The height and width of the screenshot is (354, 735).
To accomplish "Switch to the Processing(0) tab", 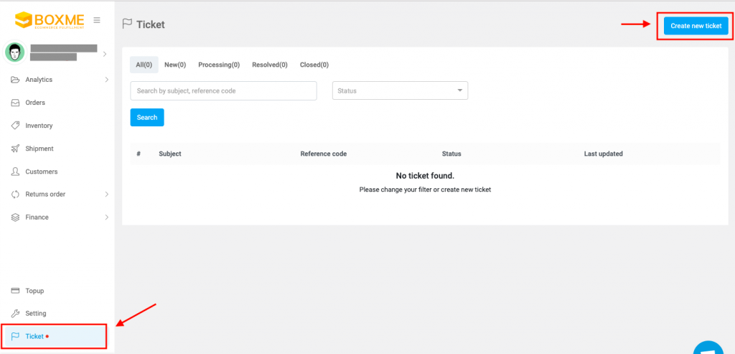I will coord(219,65).
